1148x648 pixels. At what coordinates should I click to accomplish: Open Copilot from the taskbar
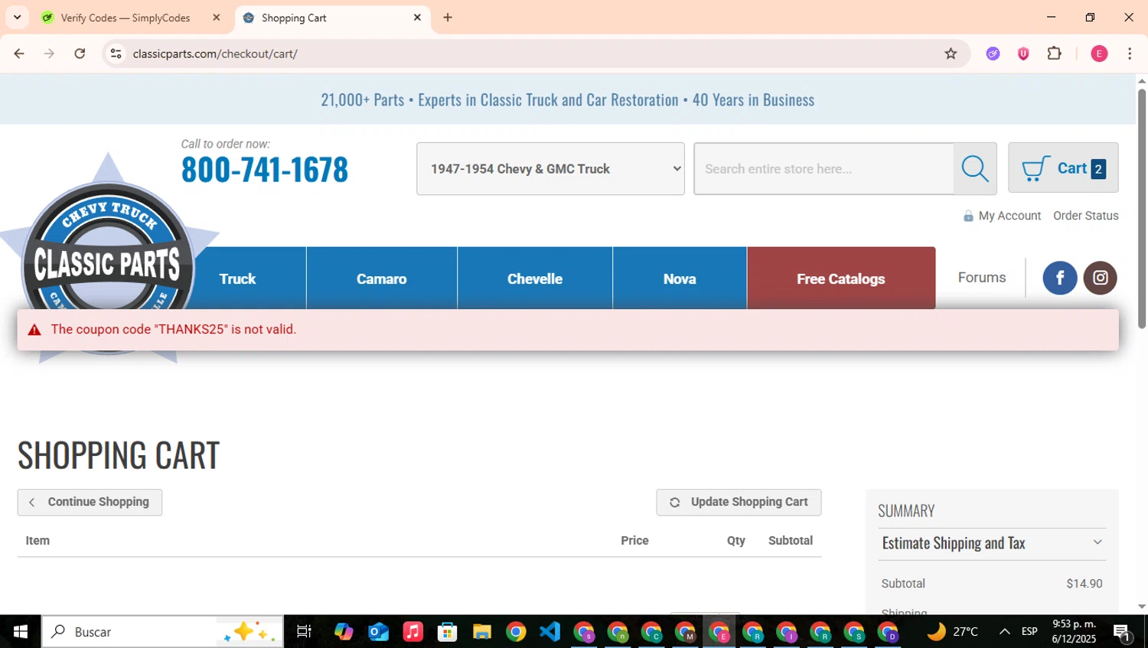[x=344, y=631]
